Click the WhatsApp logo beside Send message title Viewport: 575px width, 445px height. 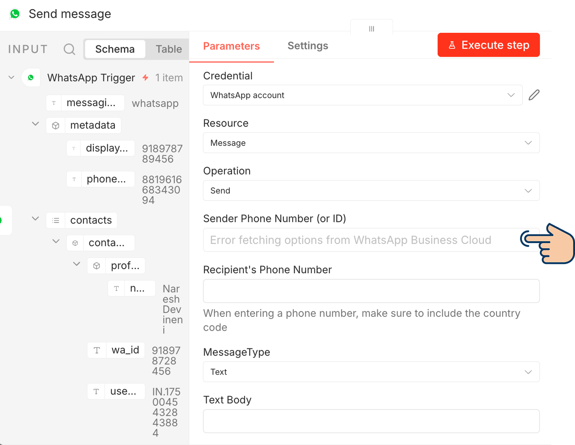pyautogui.click(x=15, y=14)
